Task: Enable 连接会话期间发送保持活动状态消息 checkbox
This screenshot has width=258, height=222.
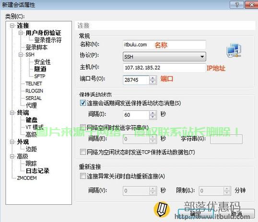Action: (83, 103)
